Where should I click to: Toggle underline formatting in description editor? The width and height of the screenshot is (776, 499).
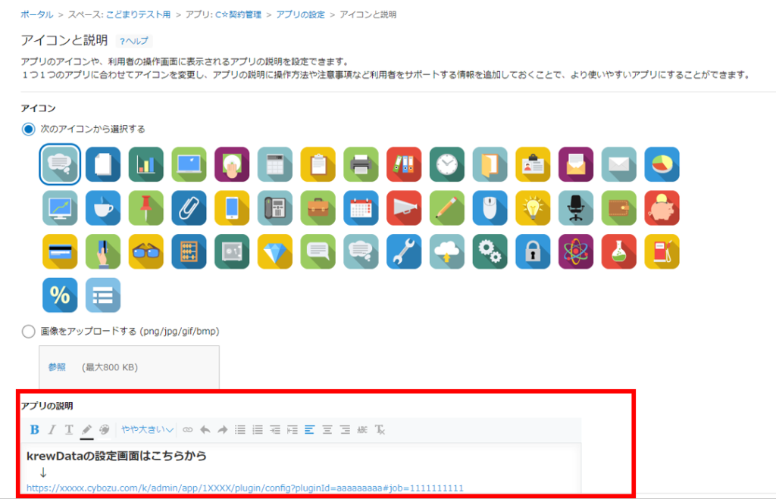[x=69, y=429]
